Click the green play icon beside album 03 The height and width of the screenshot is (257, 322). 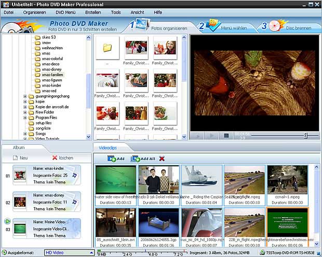point(7,221)
